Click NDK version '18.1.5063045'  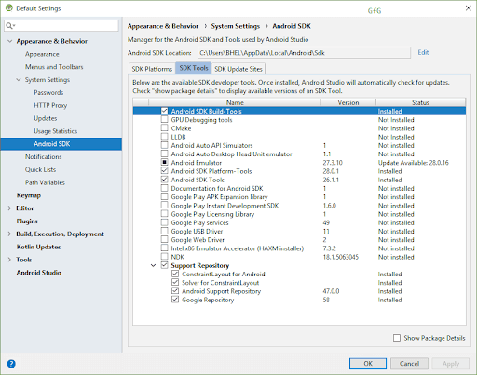click(x=341, y=257)
